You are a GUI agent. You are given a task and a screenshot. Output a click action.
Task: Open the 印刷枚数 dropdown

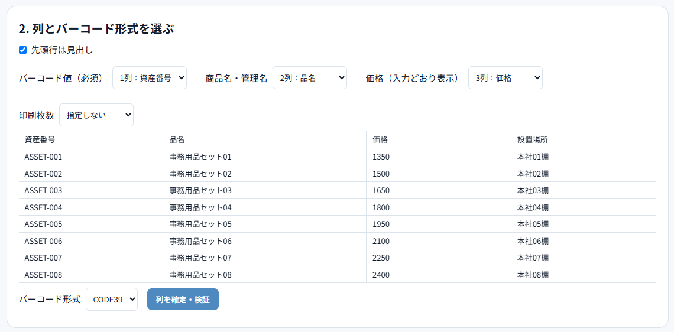pos(96,115)
